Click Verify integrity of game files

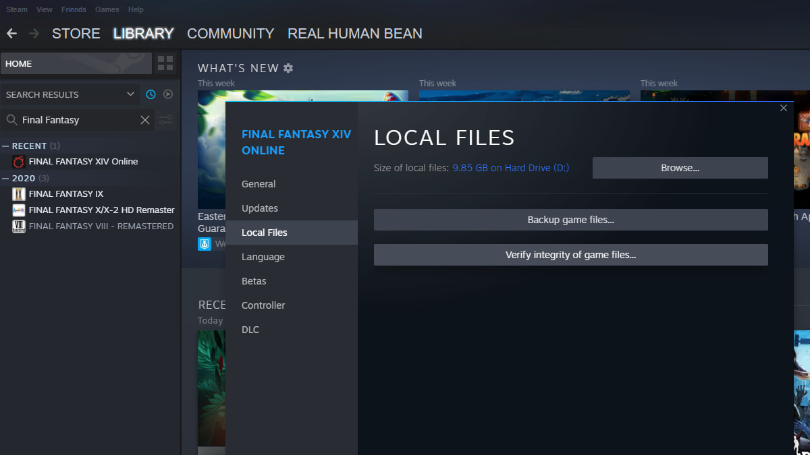[570, 255]
